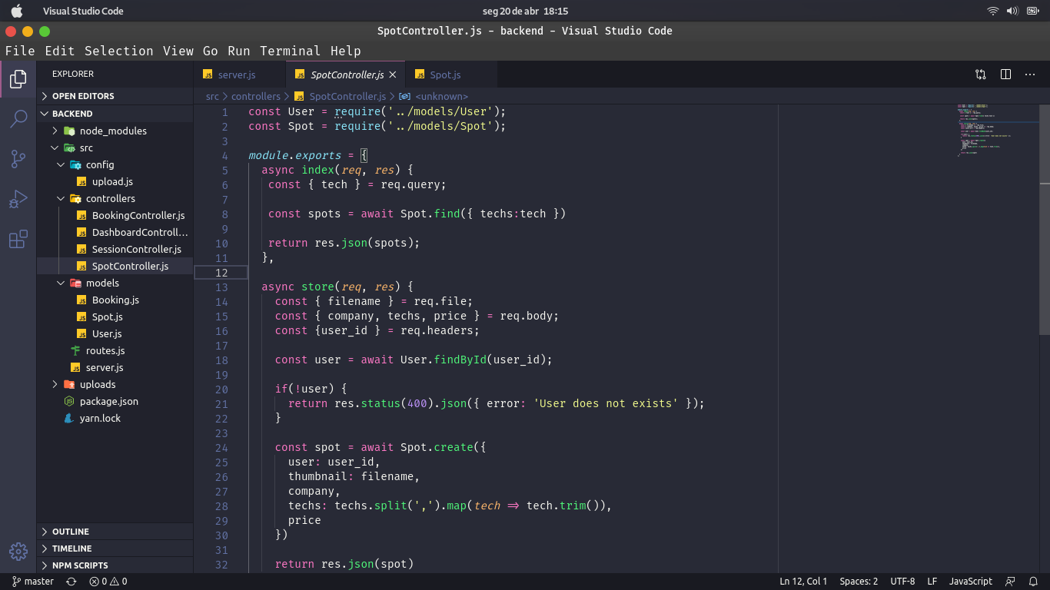This screenshot has height=590, width=1050.
Task: Expand the Open Editors section
Action: pyautogui.click(x=115, y=96)
